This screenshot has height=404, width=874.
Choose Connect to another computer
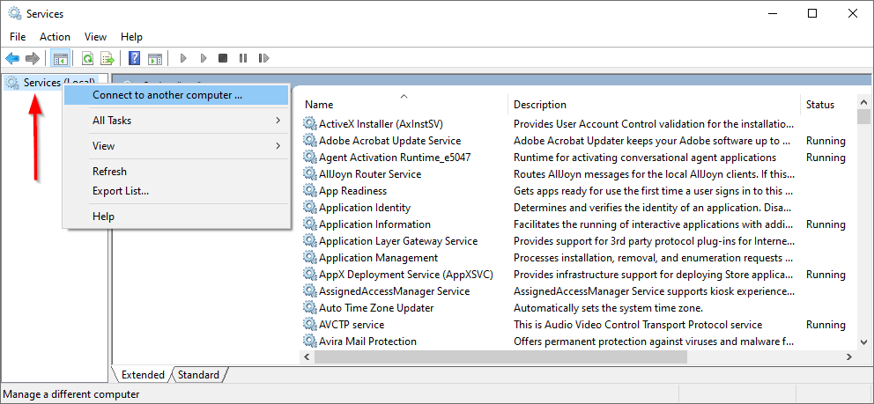[167, 95]
